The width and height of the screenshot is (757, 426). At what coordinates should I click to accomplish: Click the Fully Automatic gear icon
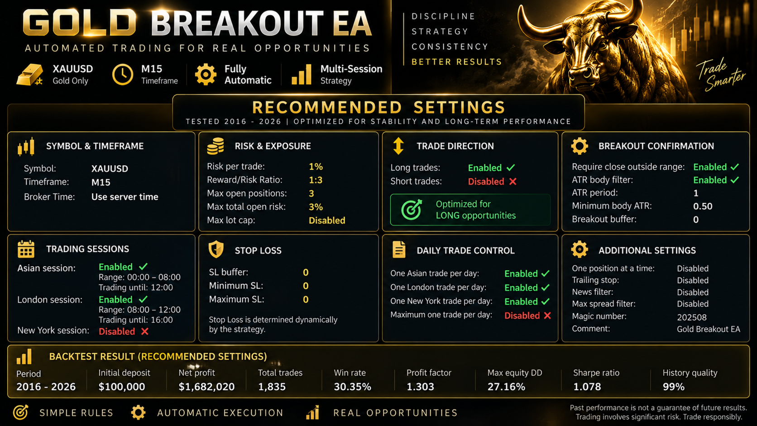(206, 75)
